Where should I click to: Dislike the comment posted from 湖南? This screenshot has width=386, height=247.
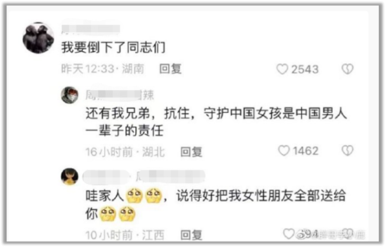point(347,69)
